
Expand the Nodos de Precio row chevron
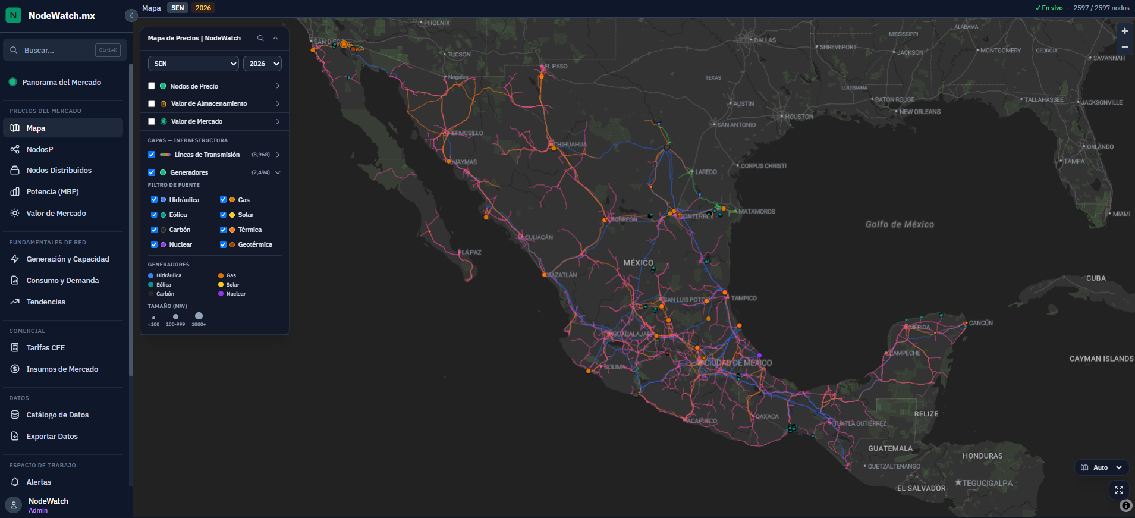click(278, 86)
